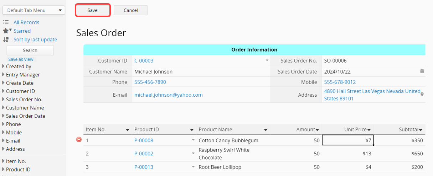This screenshot has height=176, width=433.
Task: Click the Sort by last update icon
Action: click(x=6, y=39)
